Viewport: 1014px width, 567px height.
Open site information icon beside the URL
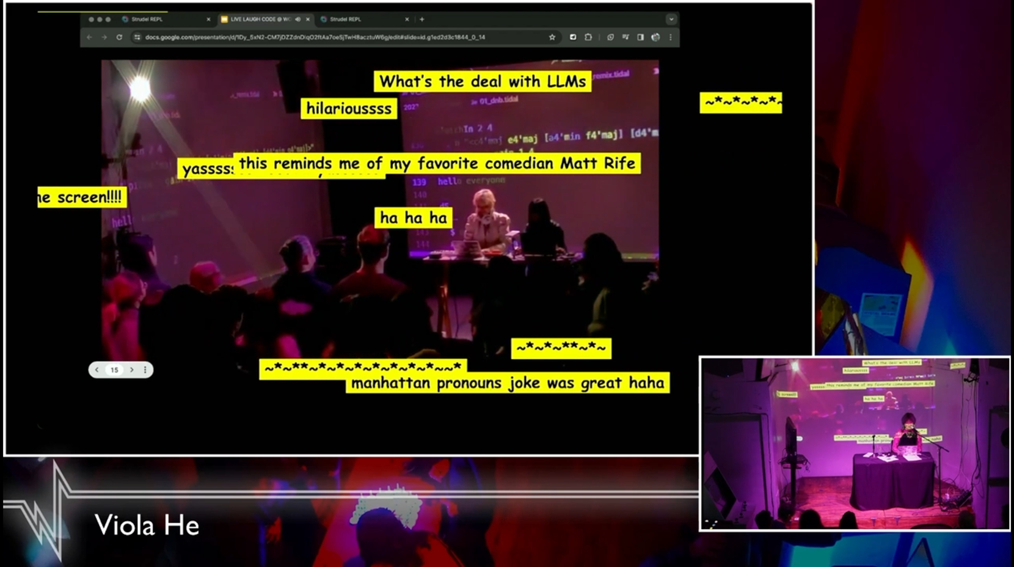pyautogui.click(x=137, y=37)
